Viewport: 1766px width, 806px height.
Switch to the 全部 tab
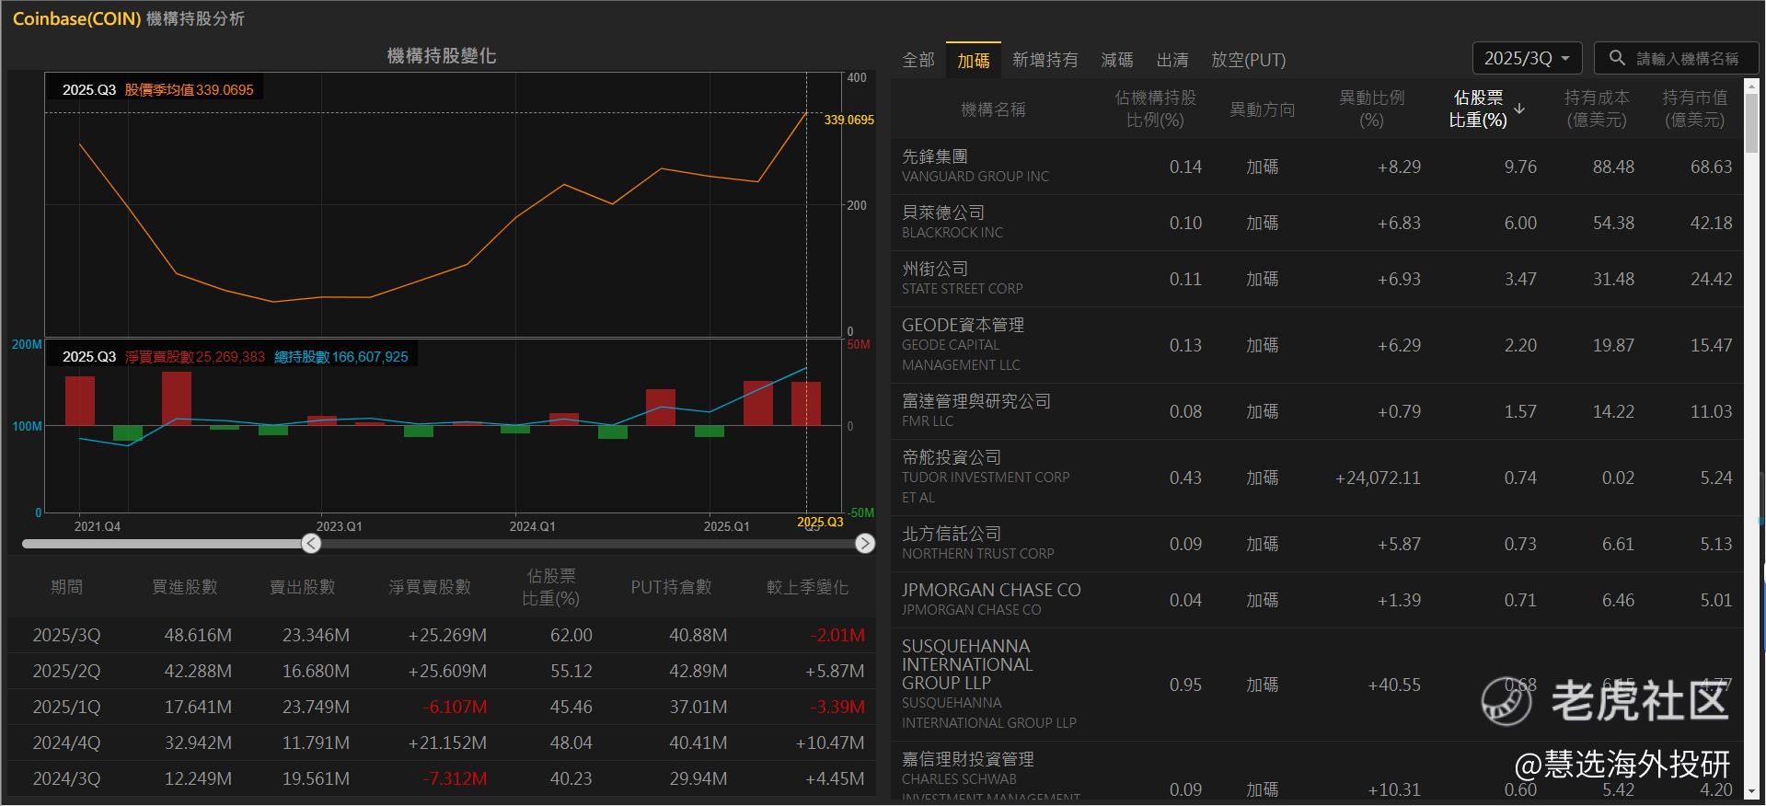[918, 60]
